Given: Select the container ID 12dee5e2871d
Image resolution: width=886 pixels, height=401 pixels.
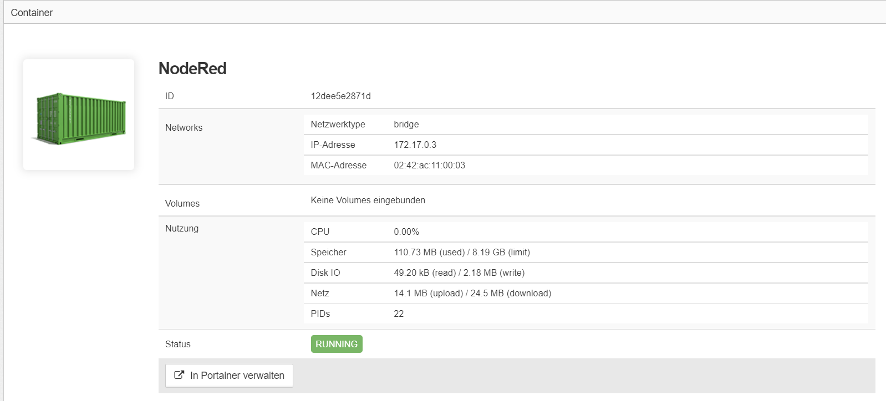Looking at the screenshot, I should pyautogui.click(x=340, y=96).
